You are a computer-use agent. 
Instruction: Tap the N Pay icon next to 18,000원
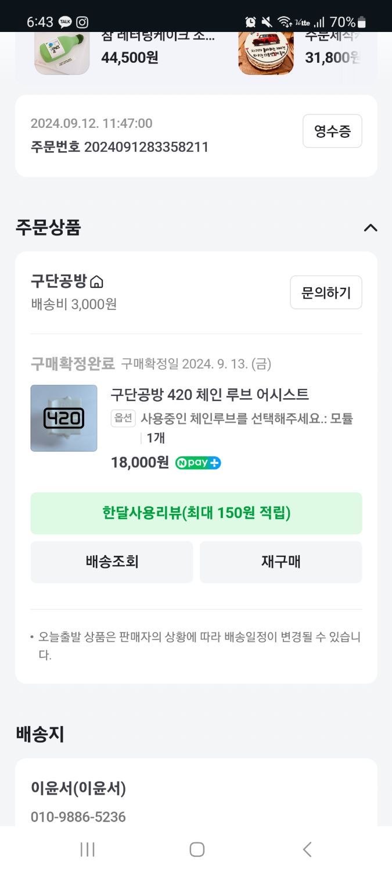[x=198, y=463]
